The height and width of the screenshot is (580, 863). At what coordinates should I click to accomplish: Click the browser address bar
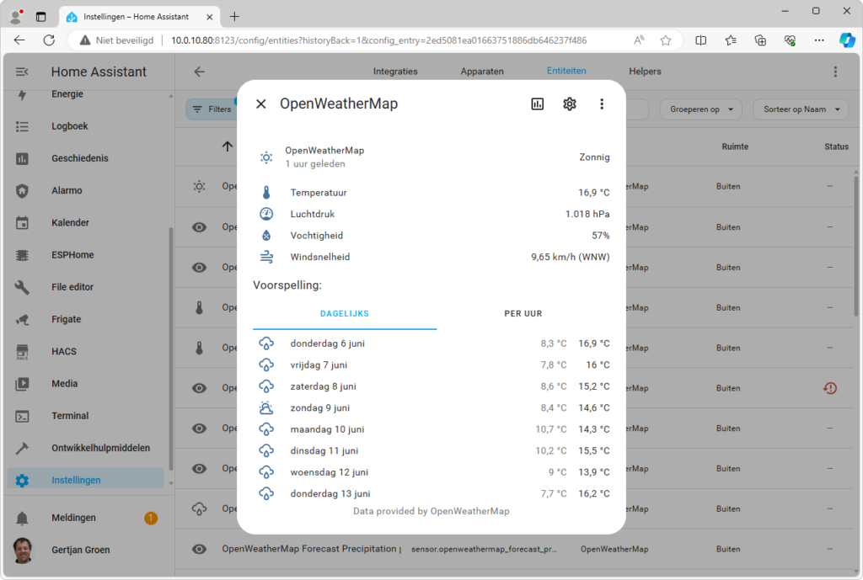[378, 40]
